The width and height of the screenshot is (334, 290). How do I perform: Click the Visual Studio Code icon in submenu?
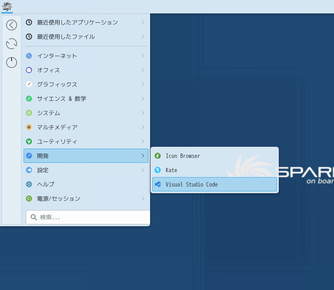click(x=158, y=184)
